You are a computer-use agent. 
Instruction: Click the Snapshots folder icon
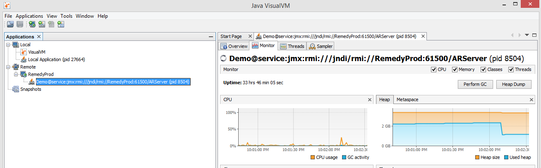[x=16, y=89]
